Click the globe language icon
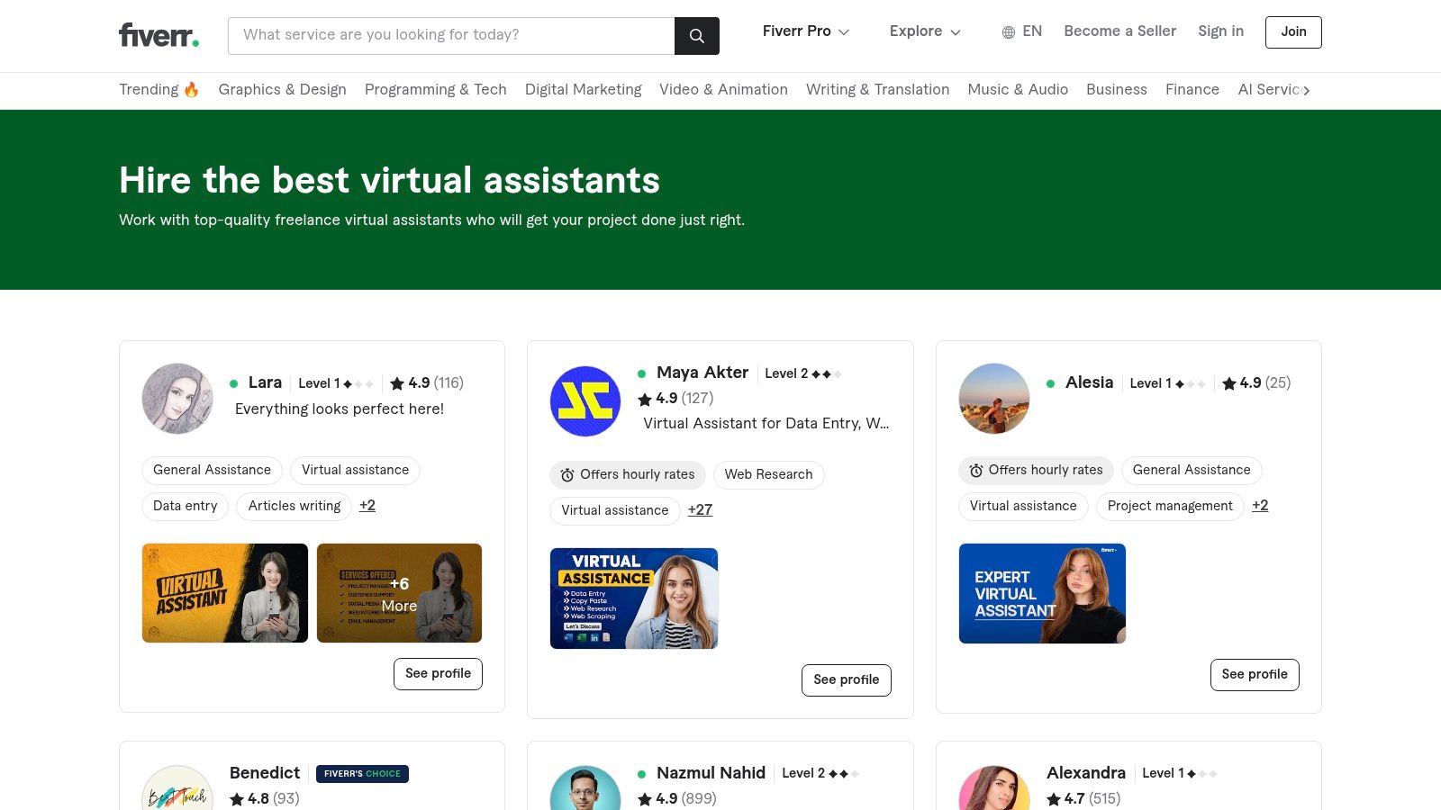 pos(1009,32)
